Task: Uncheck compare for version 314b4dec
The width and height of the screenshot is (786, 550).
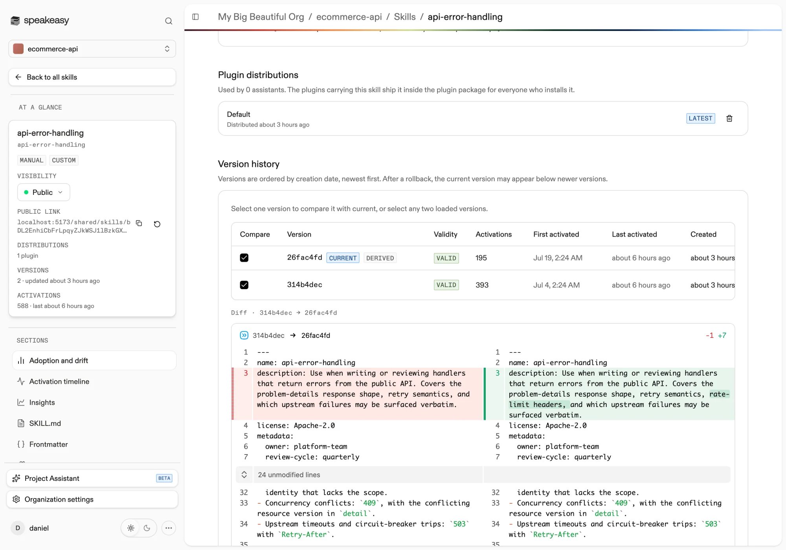Action: click(x=244, y=285)
